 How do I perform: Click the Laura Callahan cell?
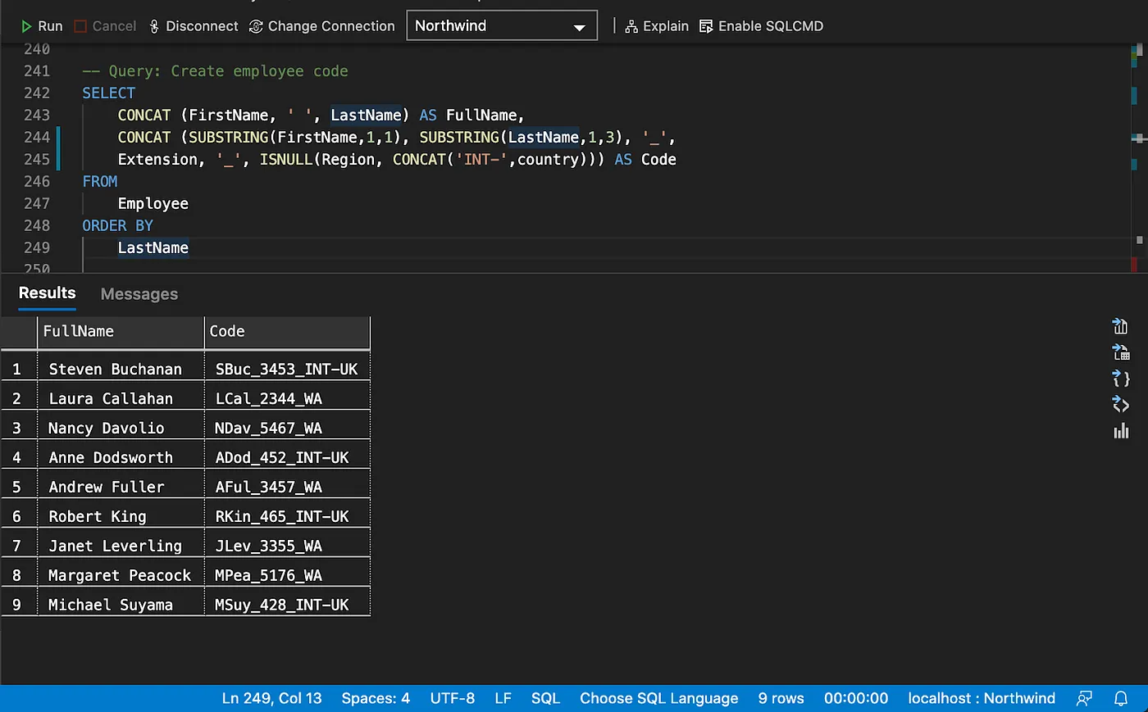coord(121,399)
